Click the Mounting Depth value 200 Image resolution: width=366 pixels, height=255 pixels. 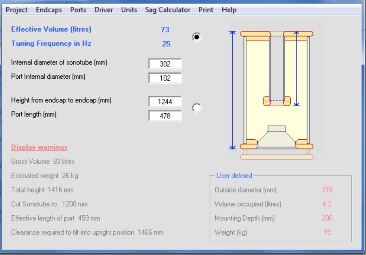[x=327, y=218]
